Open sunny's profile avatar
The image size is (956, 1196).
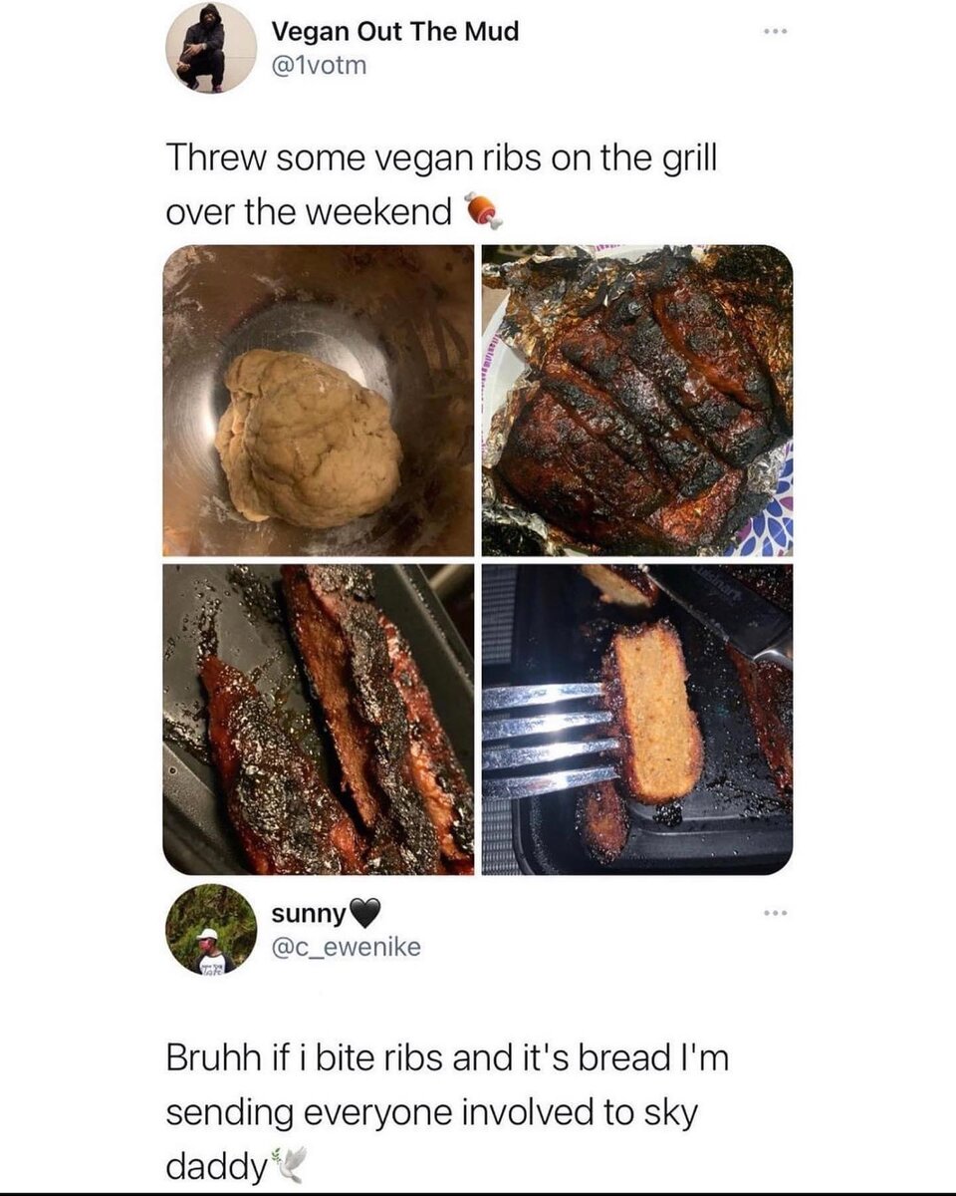(x=210, y=929)
